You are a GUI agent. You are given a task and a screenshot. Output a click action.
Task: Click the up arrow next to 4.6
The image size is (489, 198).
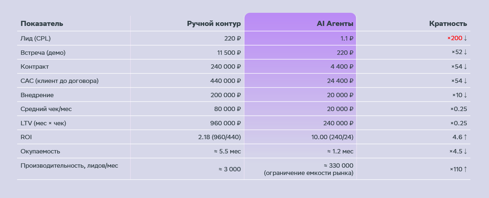pos(465,137)
